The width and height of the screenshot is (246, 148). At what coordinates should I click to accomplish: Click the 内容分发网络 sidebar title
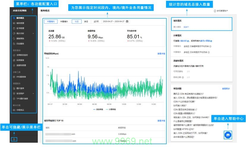[x=20, y=11]
